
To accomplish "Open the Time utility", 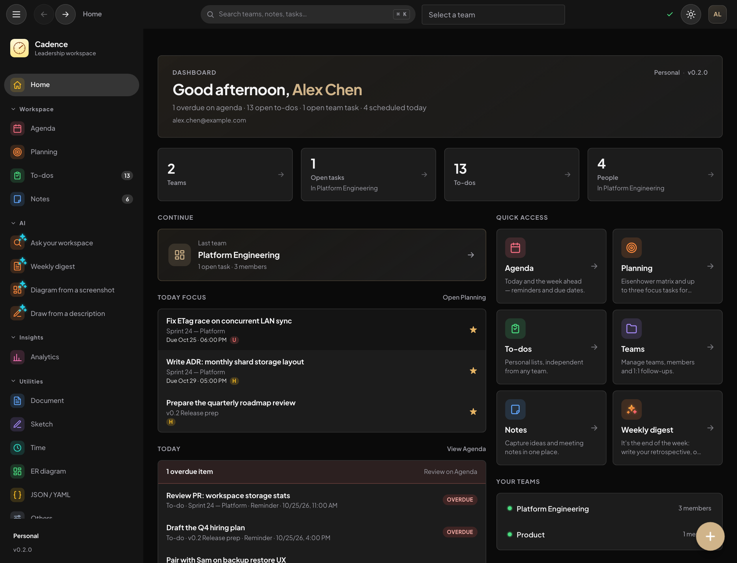I will [x=72, y=448].
